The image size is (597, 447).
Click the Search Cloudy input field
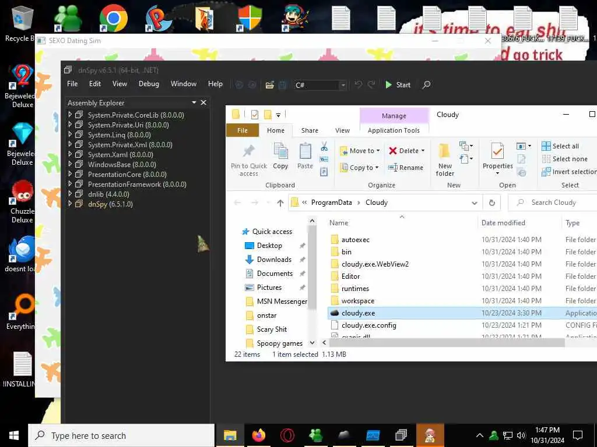[x=554, y=203]
